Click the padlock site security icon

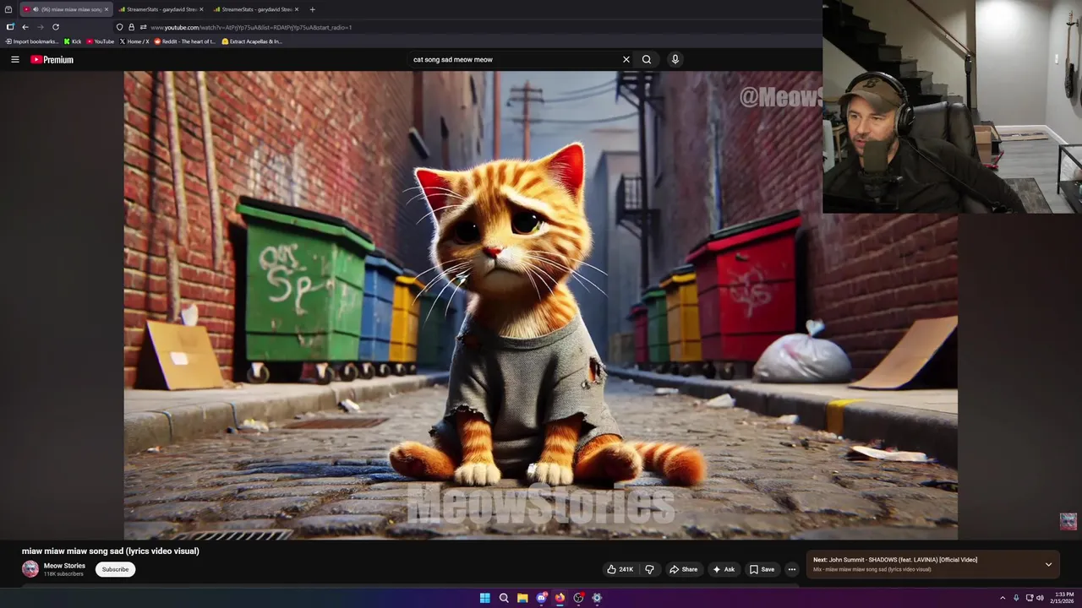click(x=131, y=27)
